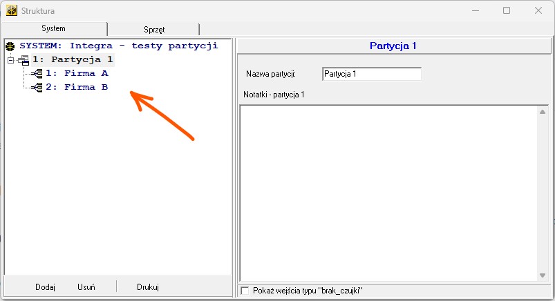The width and height of the screenshot is (555, 301).
Task: Click the Struktura app icon in title bar
Action: click(12, 10)
